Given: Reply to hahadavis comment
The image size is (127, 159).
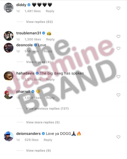Looking at the screenshot, I should (x=50, y=79).
